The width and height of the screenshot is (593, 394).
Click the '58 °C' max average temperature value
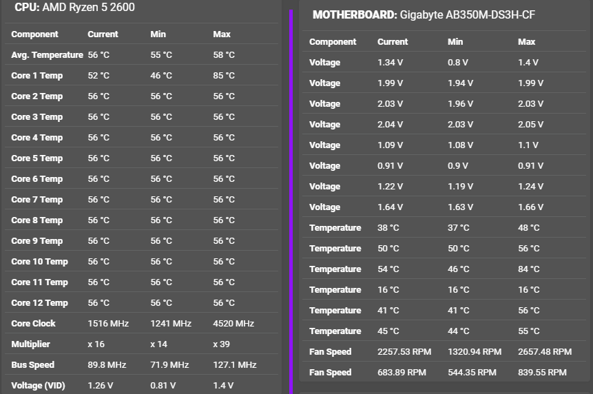(224, 55)
